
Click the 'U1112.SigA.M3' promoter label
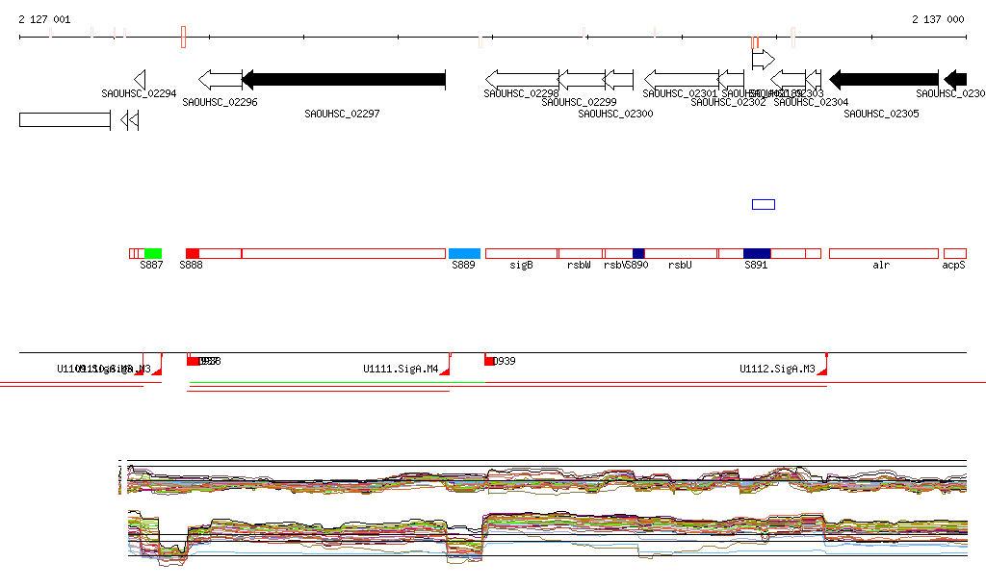coord(777,369)
